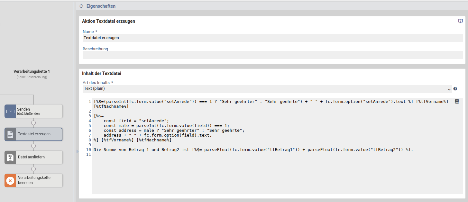Click into the Beschreibung input field
The width and height of the screenshot is (468, 202).
tap(272, 55)
